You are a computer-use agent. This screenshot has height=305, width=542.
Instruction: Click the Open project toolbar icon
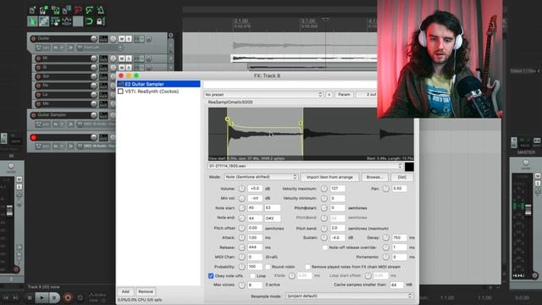coord(44,10)
